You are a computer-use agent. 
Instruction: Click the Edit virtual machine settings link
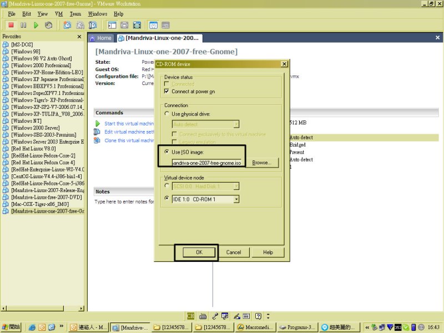point(129,132)
